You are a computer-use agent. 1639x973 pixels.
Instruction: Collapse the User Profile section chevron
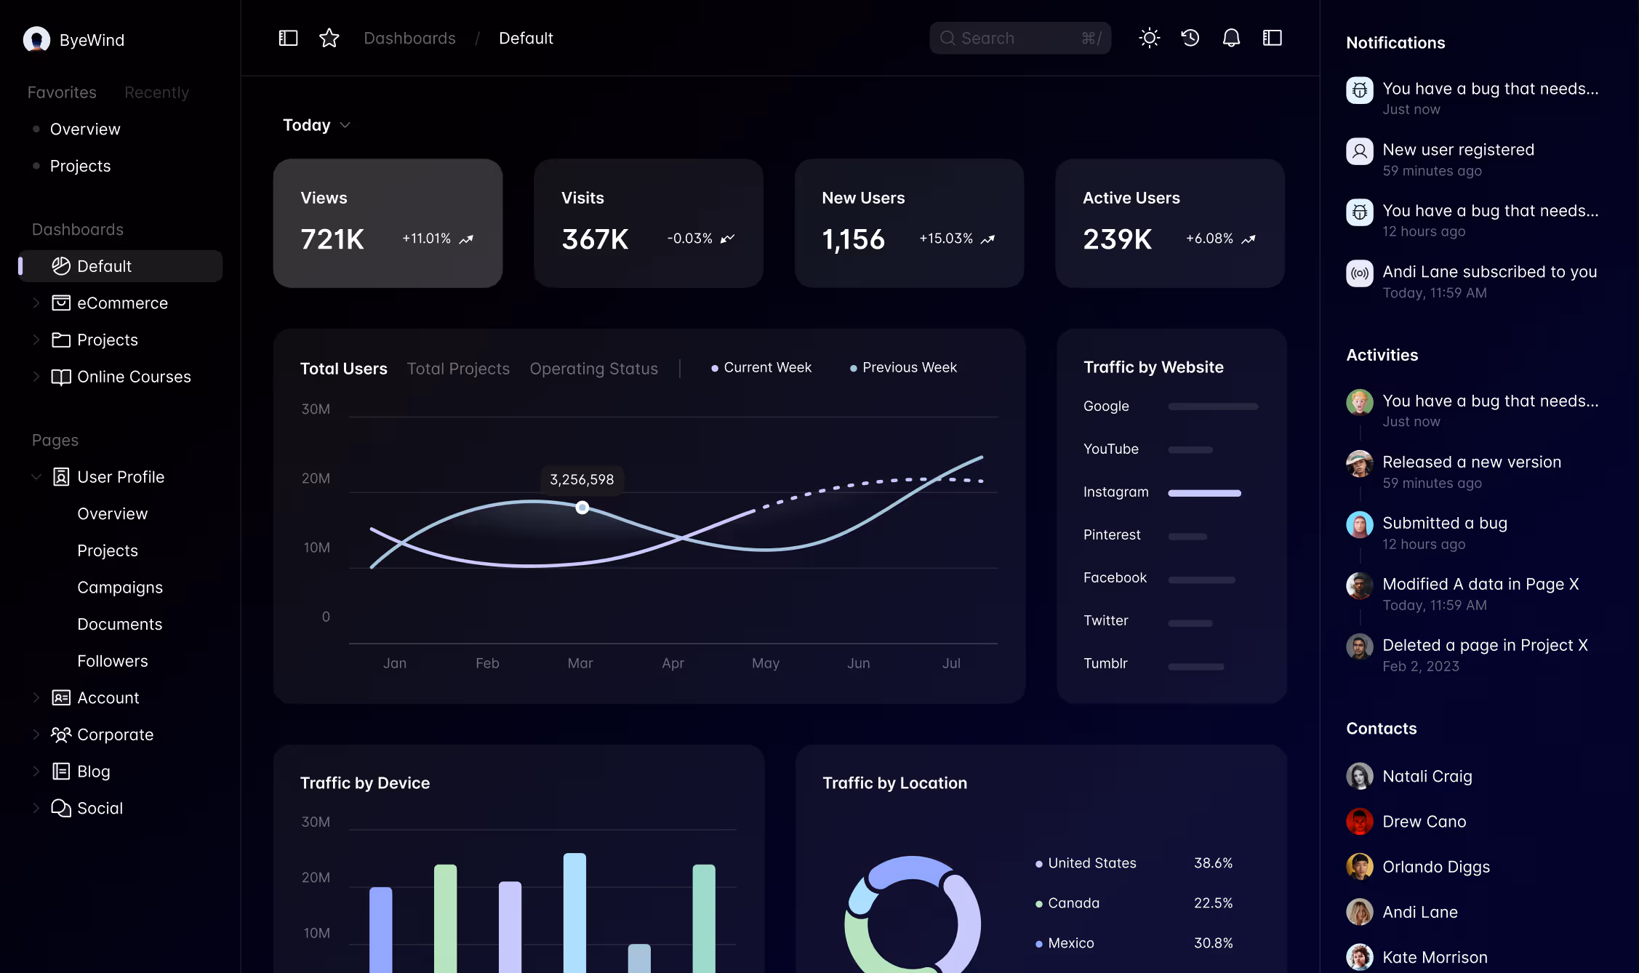[36, 477]
